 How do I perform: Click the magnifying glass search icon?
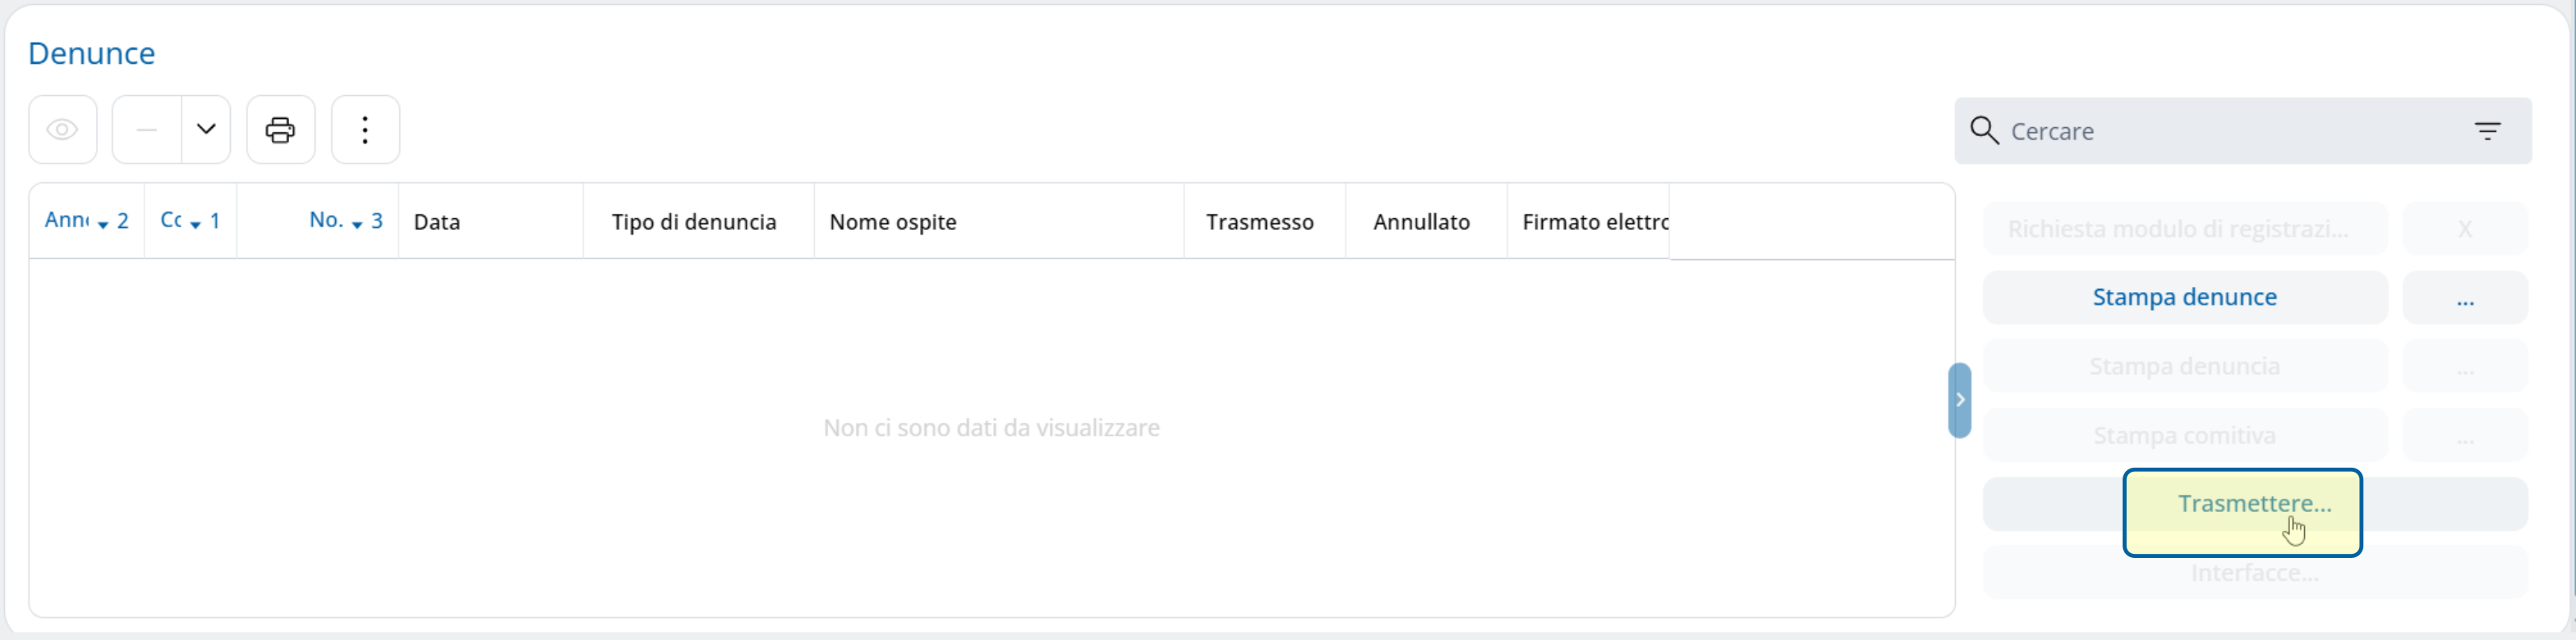pyautogui.click(x=1984, y=130)
